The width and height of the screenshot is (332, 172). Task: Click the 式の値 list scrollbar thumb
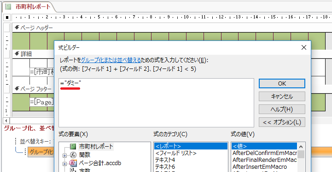pyautogui.click(x=301, y=154)
